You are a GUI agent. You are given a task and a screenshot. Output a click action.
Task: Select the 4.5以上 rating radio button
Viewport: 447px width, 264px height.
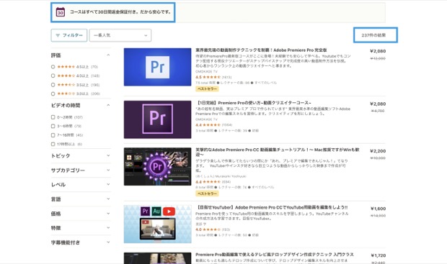pyautogui.click(x=53, y=67)
